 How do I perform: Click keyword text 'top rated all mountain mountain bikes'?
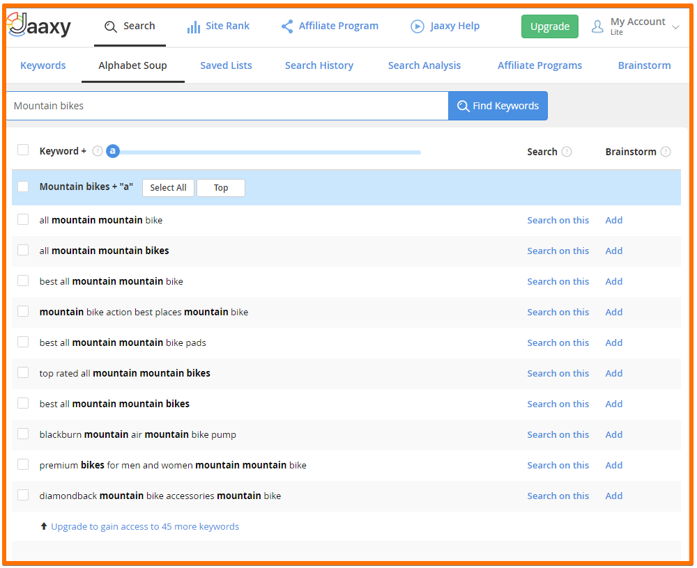pos(125,374)
